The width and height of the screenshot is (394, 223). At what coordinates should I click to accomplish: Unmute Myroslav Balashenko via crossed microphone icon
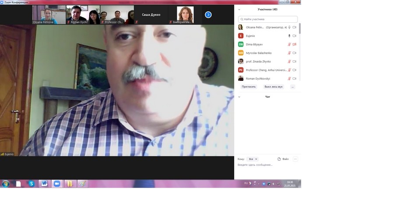[x=289, y=53]
